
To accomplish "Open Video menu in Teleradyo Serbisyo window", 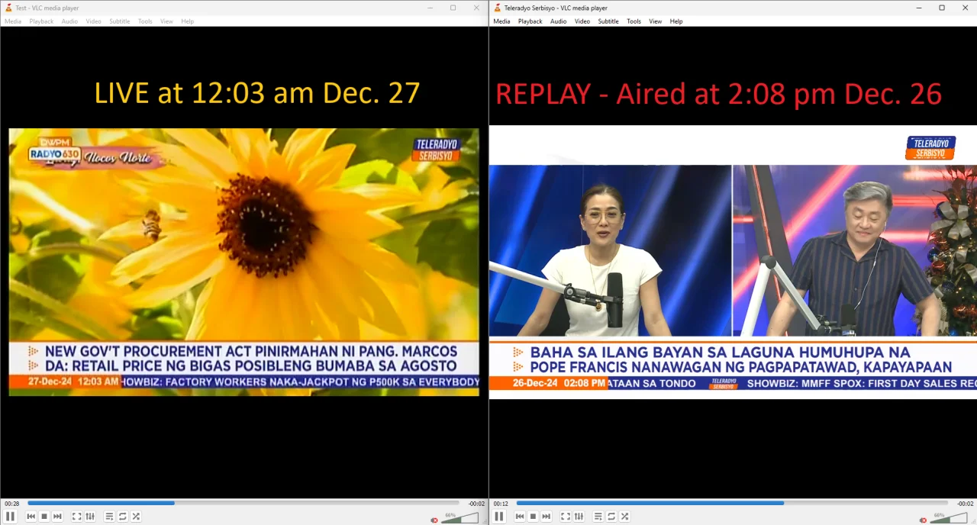I will (582, 21).
